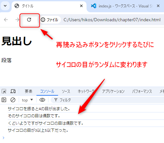The width and height of the screenshot is (164, 143).
Task: Toggle the console sidebar panel icon
Action: tap(4, 100)
